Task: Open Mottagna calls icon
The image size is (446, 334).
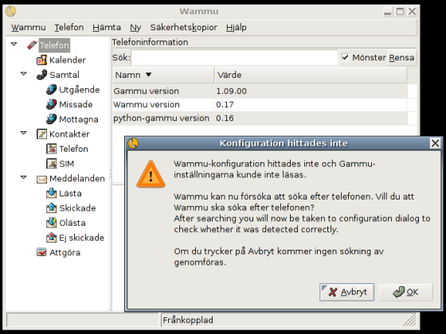Action: [x=51, y=119]
